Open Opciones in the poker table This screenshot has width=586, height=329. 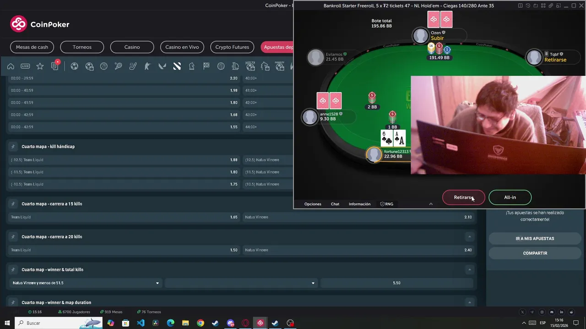point(313,204)
